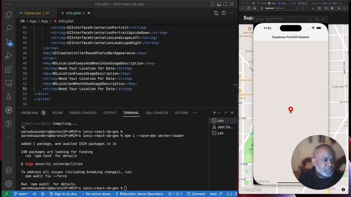The image size is (351, 197).
Task: Open editor More Actions ellipsis menu
Action: 231,13
